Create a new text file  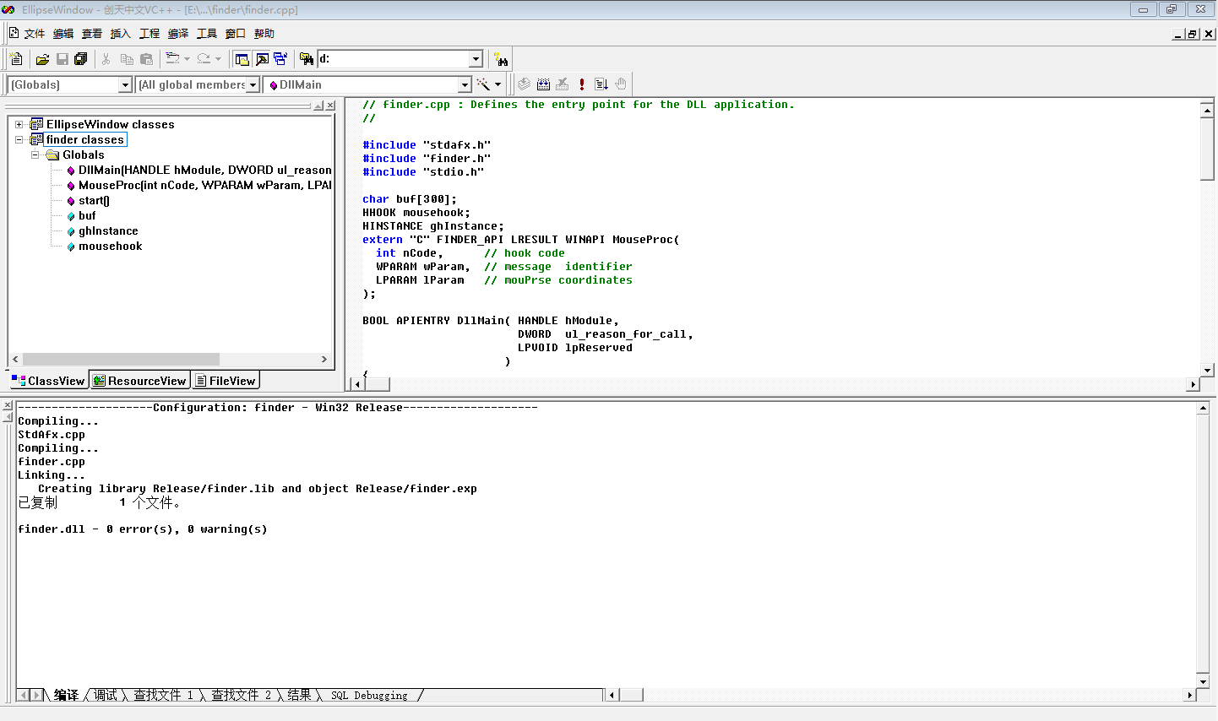click(16, 59)
